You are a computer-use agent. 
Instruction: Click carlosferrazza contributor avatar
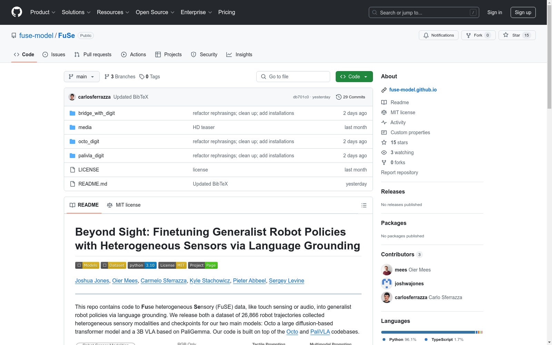coord(387,297)
